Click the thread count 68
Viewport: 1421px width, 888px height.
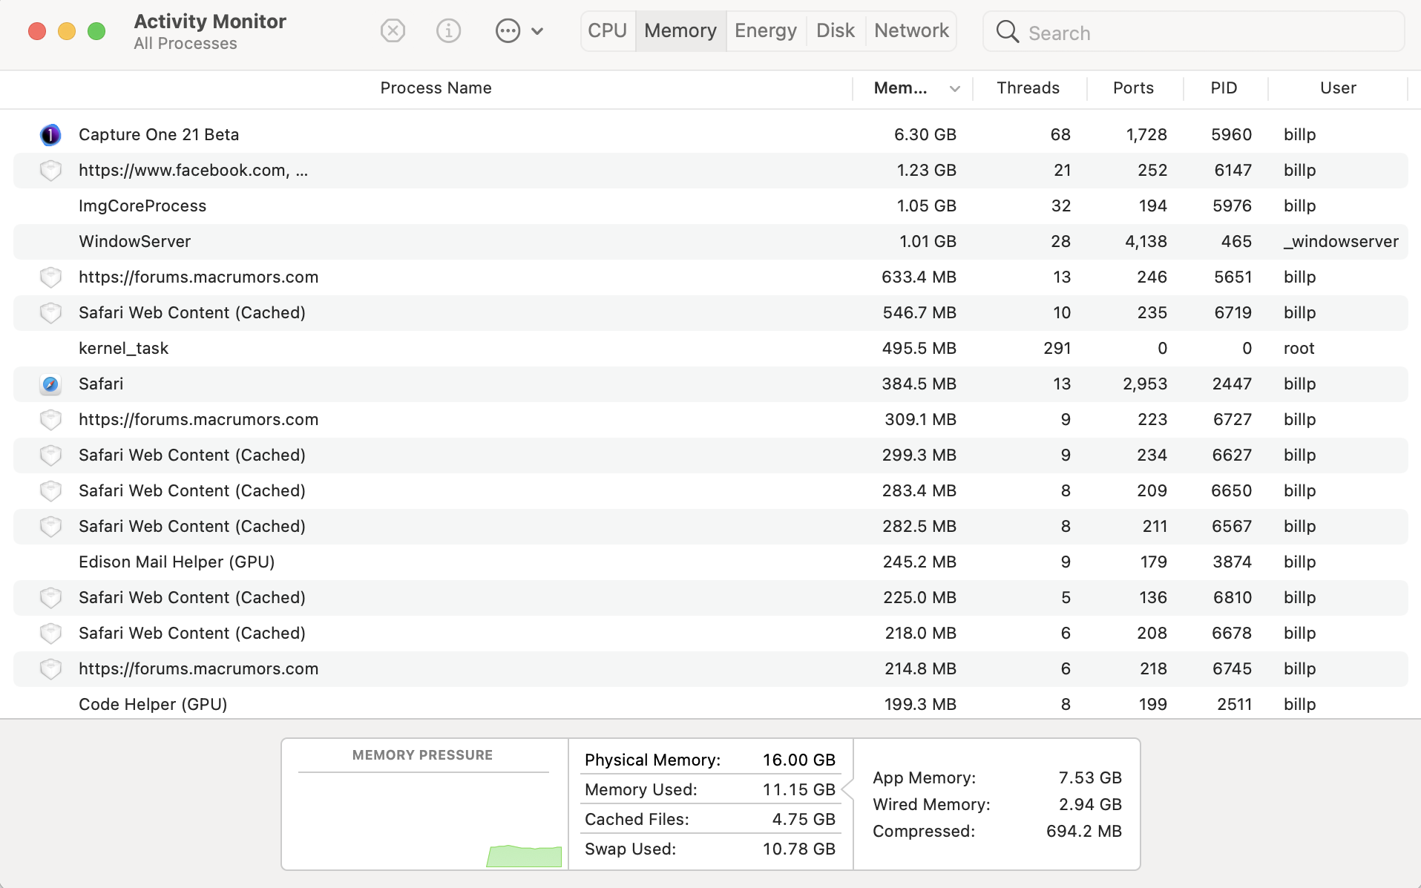(x=1060, y=135)
